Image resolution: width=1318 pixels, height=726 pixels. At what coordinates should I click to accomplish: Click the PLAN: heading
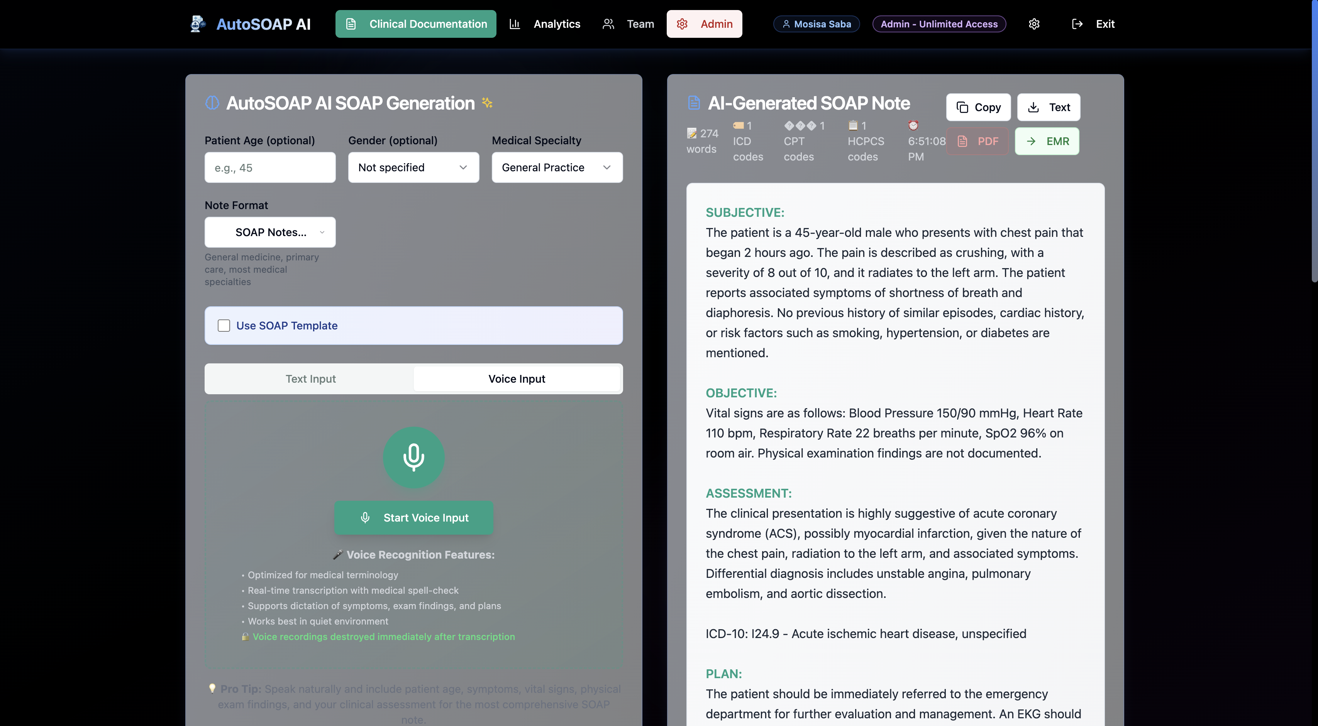723,673
